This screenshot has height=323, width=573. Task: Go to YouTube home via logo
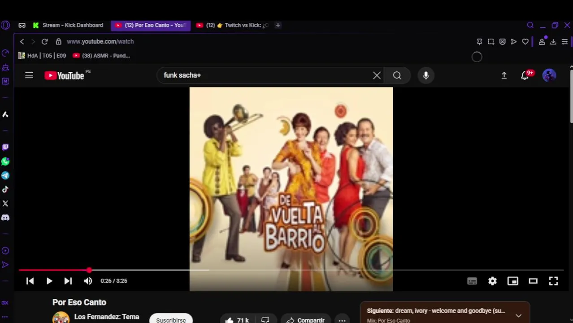click(x=65, y=75)
